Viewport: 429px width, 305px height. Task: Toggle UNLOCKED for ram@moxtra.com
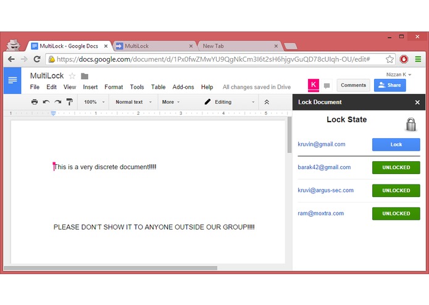pyautogui.click(x=396, y=214)
